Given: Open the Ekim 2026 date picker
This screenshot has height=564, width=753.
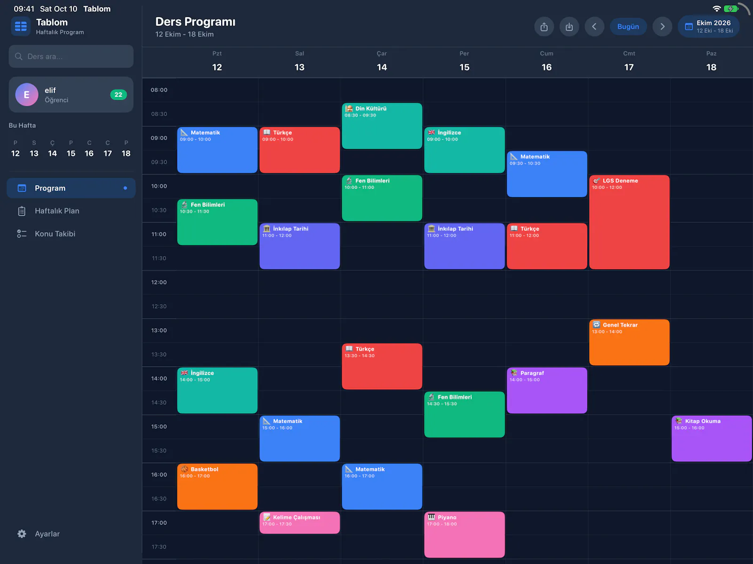Looking at the screenshot, I should tap(709, 26).
